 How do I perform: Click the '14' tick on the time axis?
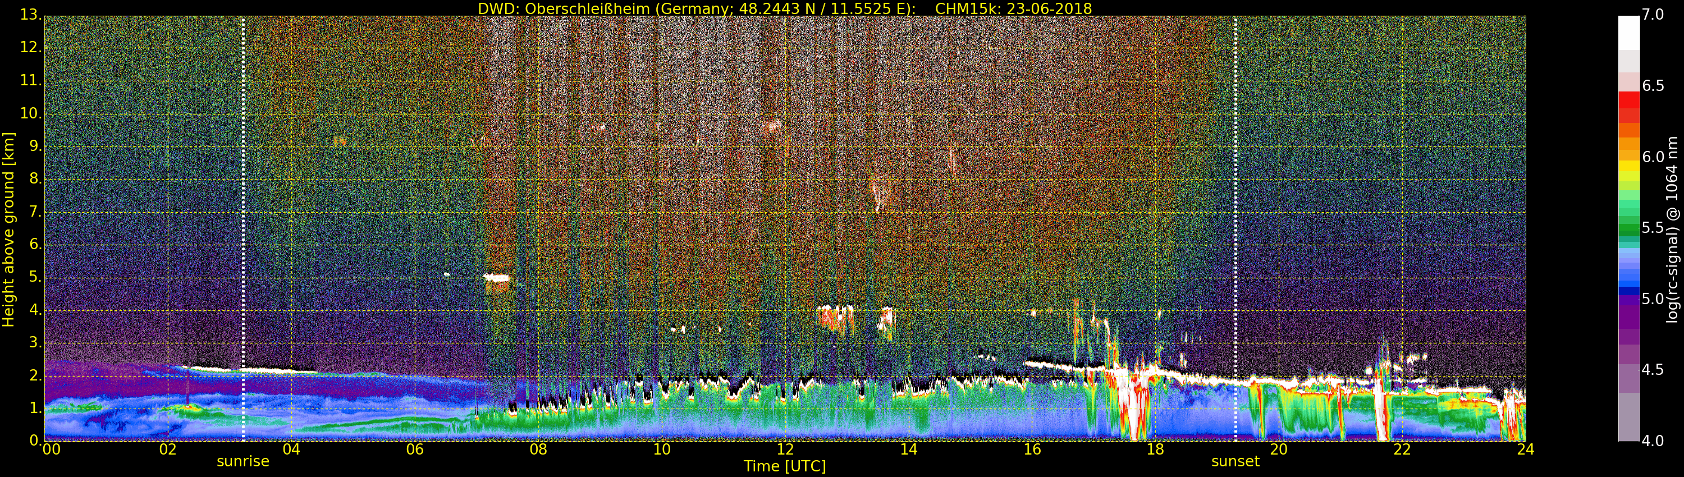[909, 449]
